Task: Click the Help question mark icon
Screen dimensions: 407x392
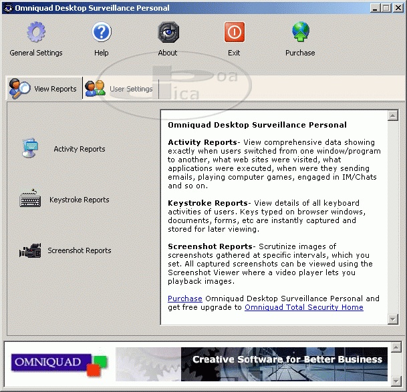Action: [102, 32]
